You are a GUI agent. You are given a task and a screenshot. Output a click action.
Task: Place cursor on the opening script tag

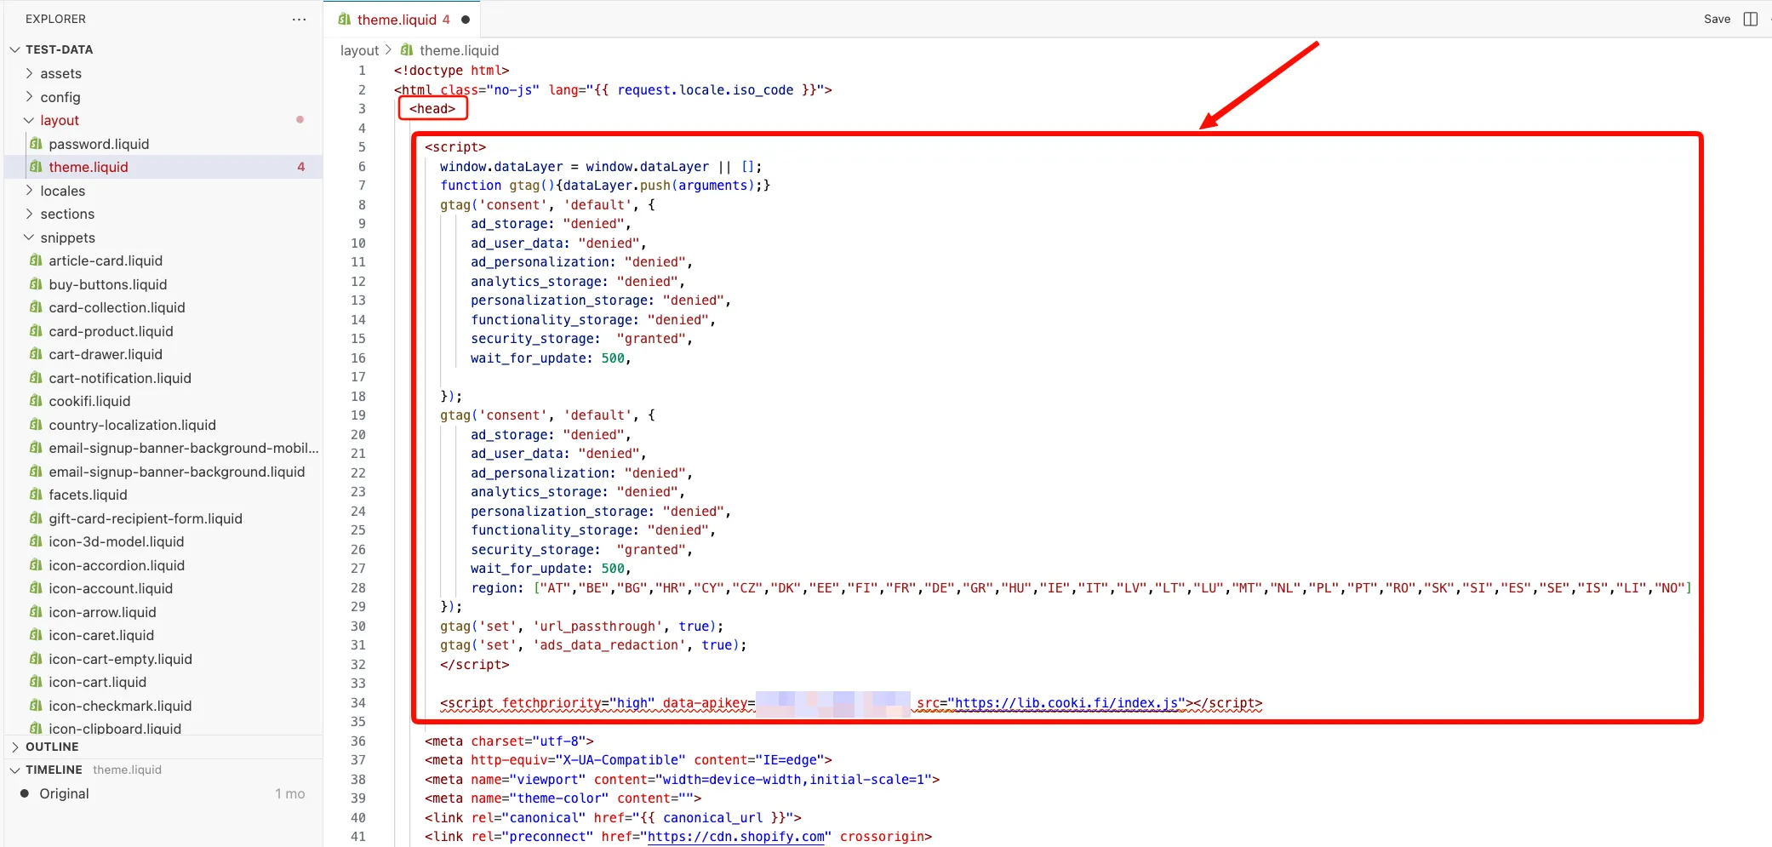[455, 147]
